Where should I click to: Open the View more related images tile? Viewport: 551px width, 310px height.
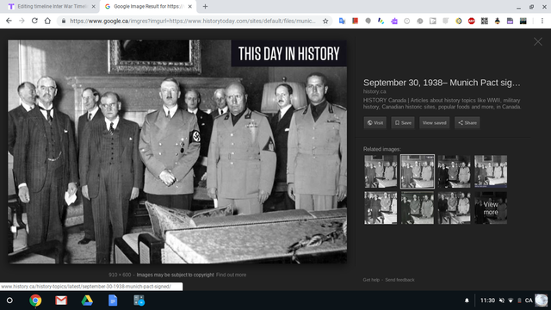491,208
